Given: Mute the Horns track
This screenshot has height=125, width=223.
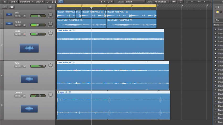Looking at the screenshot, I should [16, 25].
